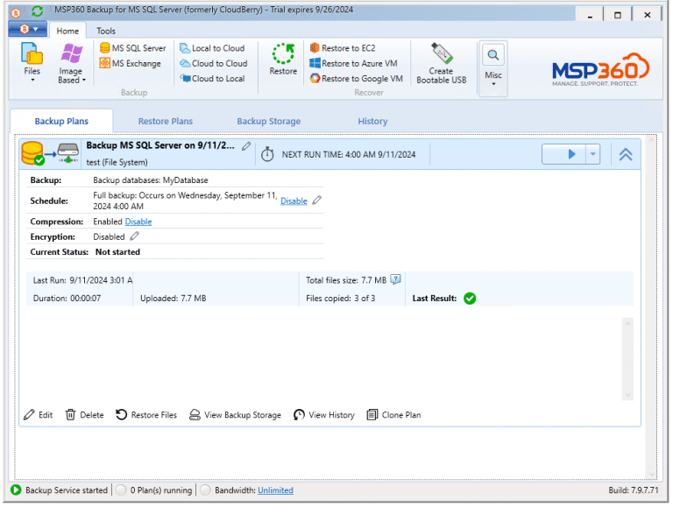Open the Unlimited bandwidth link
Screen dimensions: 673x507
(x=275, y=489)
